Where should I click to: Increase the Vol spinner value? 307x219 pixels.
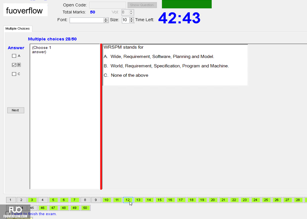pos(131,11)
